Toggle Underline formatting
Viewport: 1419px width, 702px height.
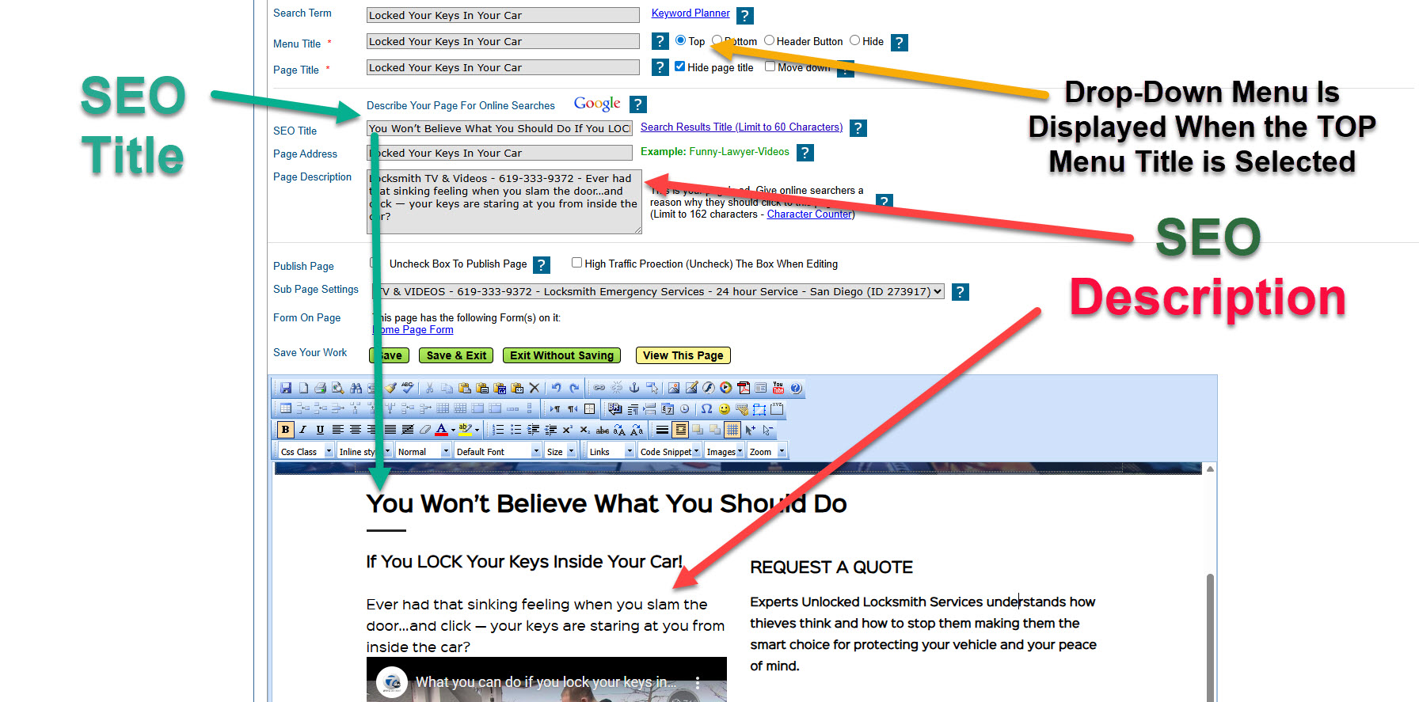coord(320,430)
